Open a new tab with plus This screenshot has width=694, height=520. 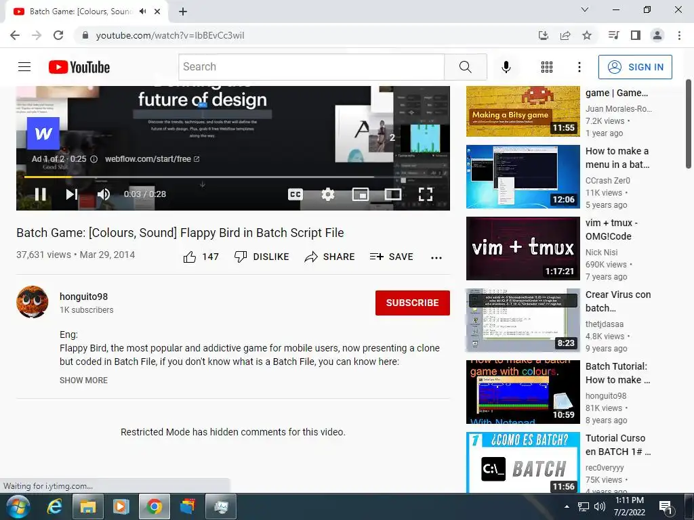[x=183, y=12]
